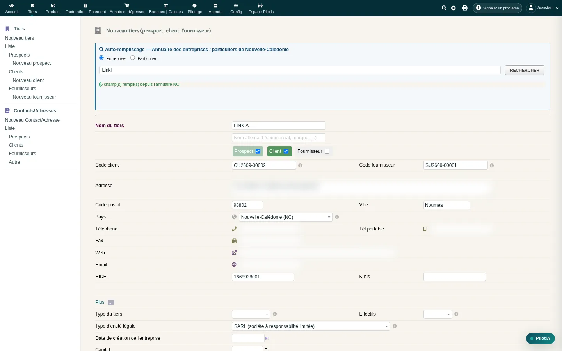Uncheck the Prospect checkbox
The width and height of the screenshot is (562, 351).
tap(258, 151)
